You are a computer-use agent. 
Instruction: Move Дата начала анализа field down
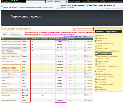pos(73,68)
